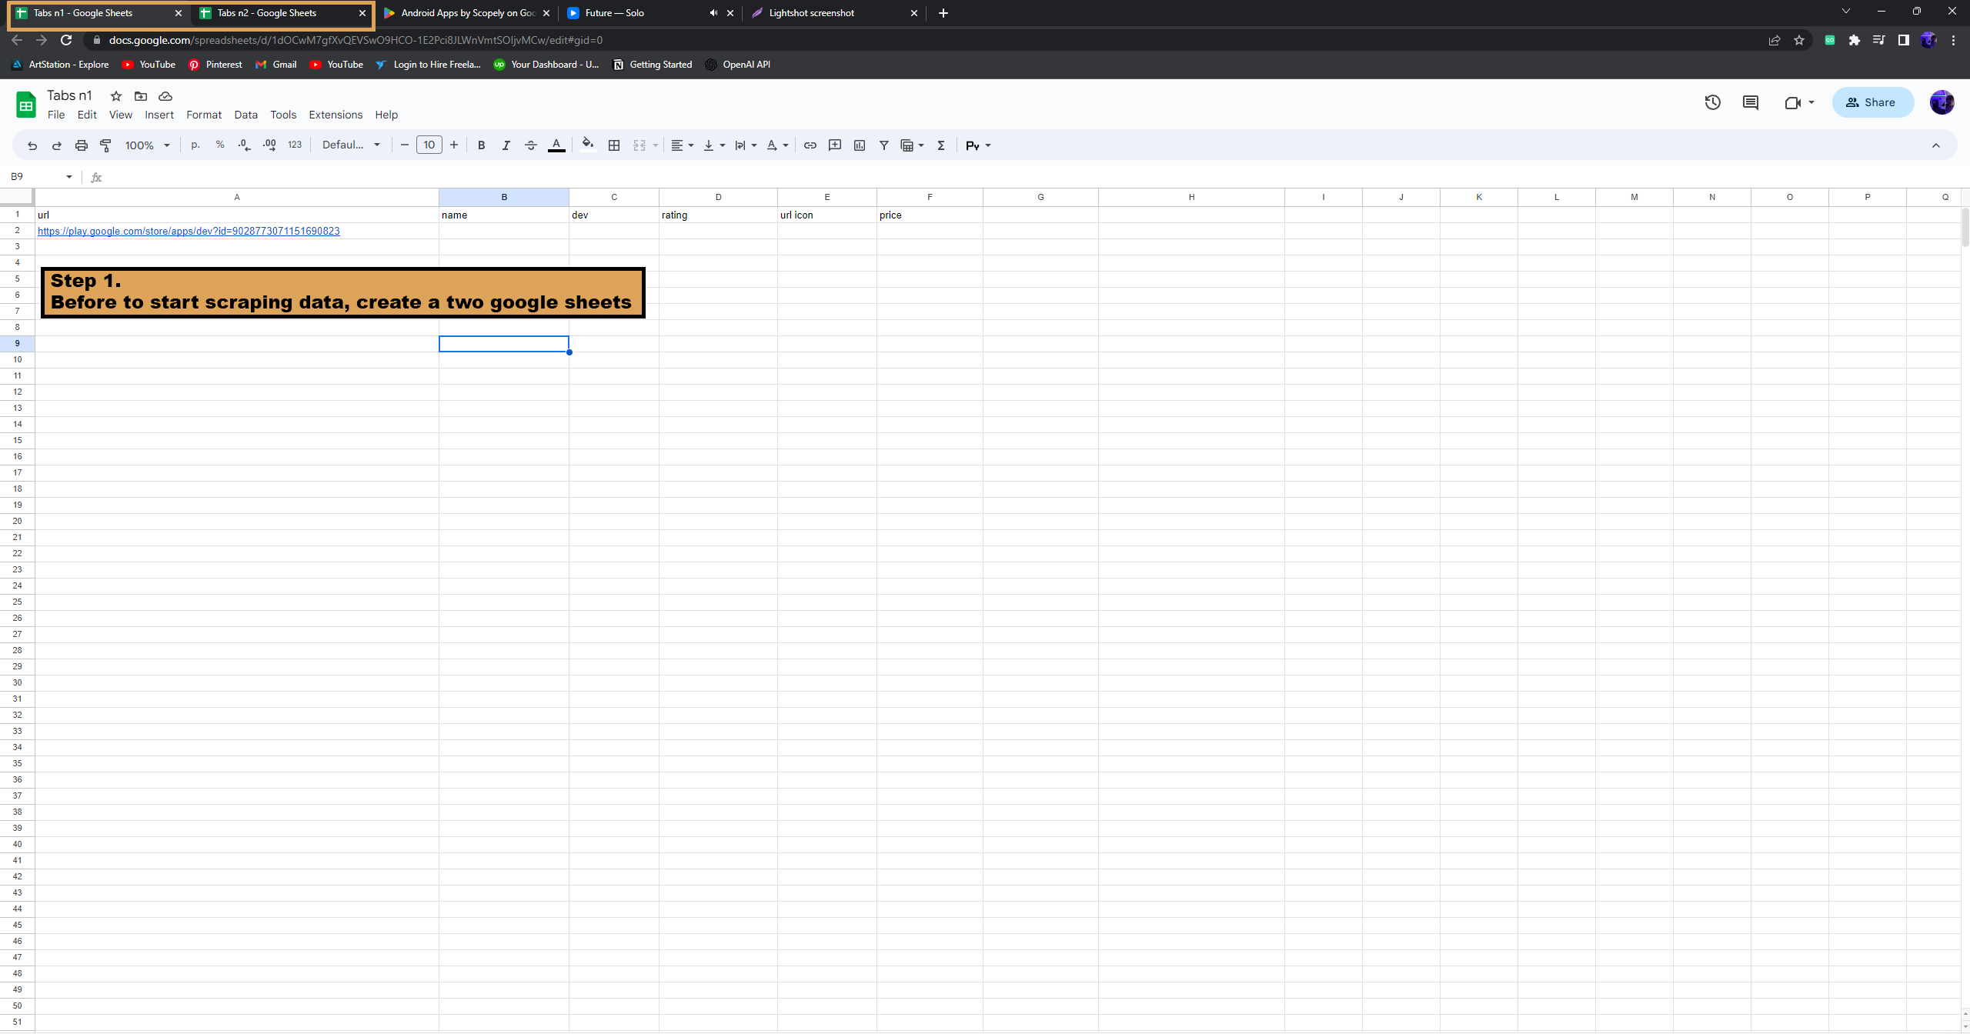Open the fill color picker

coord(588,145)
